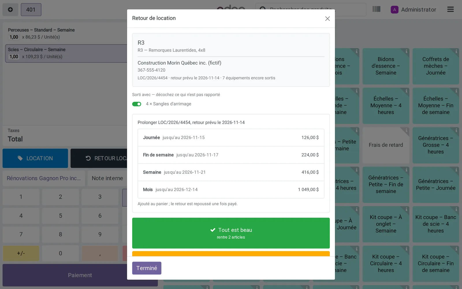Open info icon on Échelles Moyenne 4 heures card
Viewport: 462px width, 289px height.
(406, 91)
